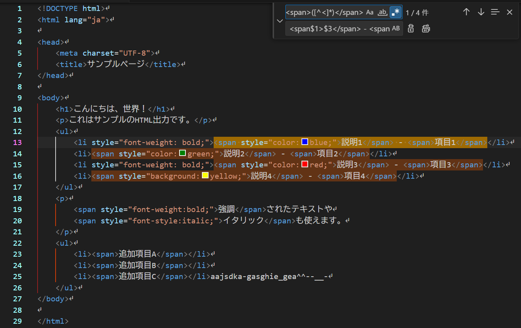Toggle Match Whole Word option
This screenshot has width=521, height=328.
(383, 12)
